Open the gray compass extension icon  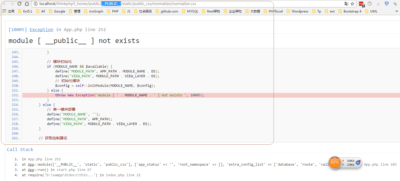pos(370,4)
